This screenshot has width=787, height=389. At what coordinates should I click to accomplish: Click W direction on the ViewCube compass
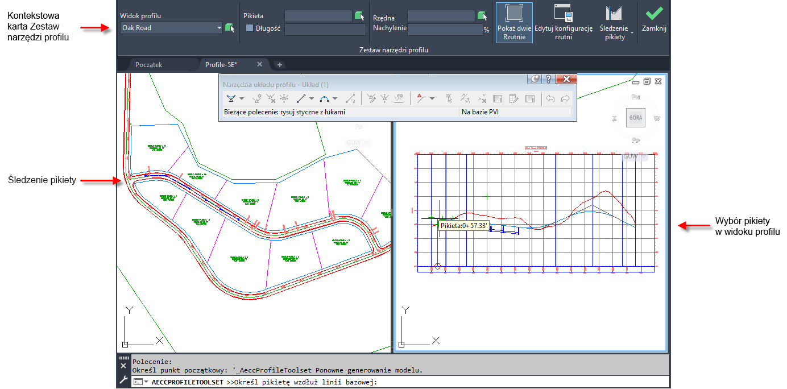(x=657, y=119)
